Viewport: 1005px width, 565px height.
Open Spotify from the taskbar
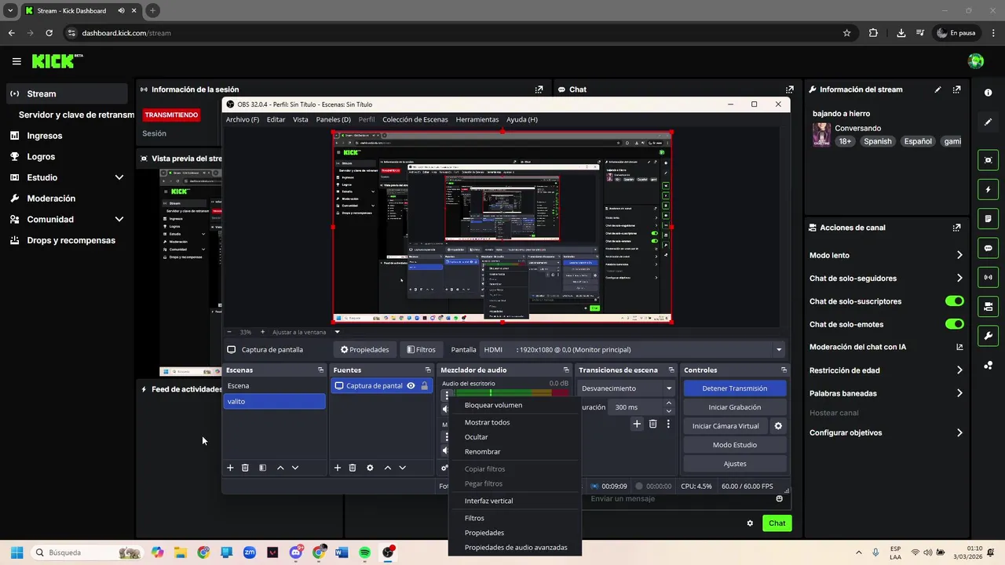364,552
